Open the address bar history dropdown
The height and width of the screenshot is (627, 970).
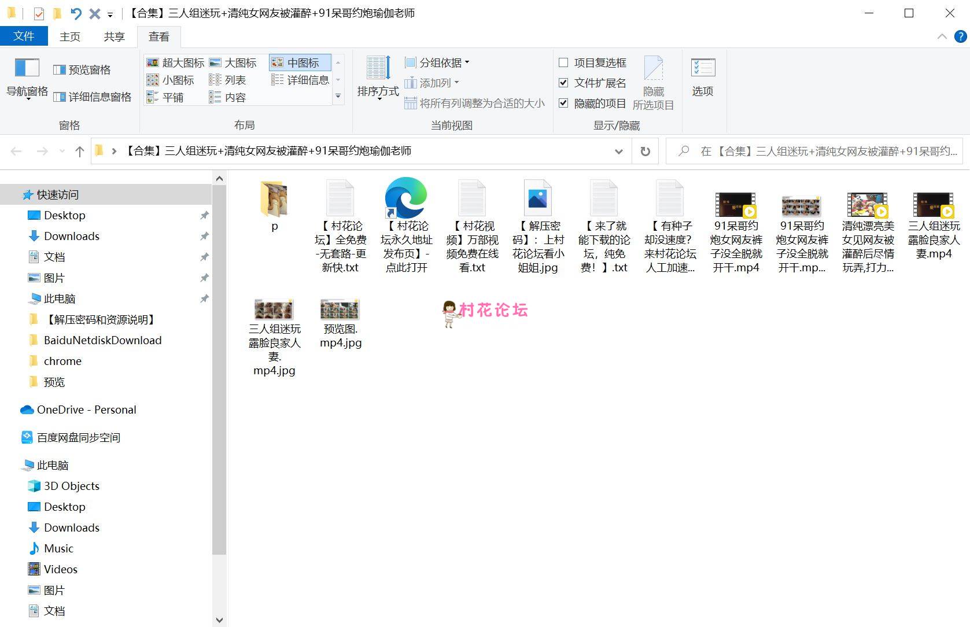[618, 152]
